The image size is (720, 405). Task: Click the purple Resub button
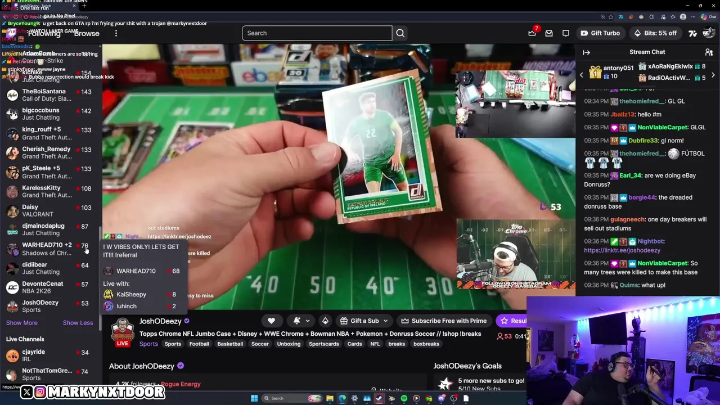pyautogui.click(x=511, y=321)
